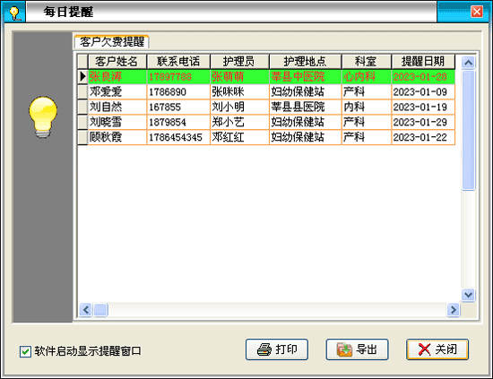Click the horizontal scrollbar right arrow
The image size is (493, 379).
(453, 310)
